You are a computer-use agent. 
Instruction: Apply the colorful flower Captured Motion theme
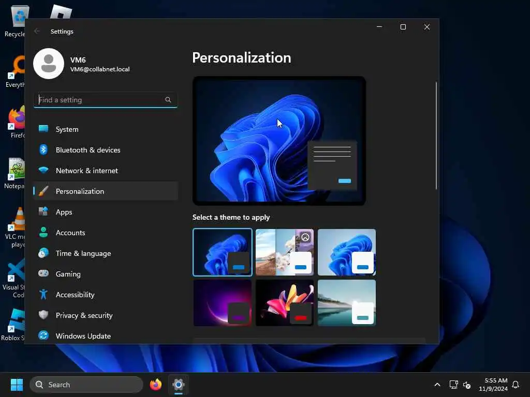tap(285, 303)
